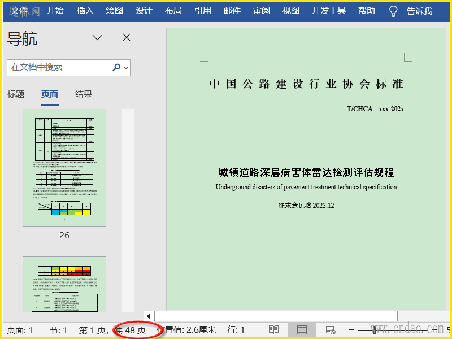Image resolution: width=452 pixels, height=339 pixels.
Task: Click the horizontal scrollbar left arrow
Action: [149, 316]
